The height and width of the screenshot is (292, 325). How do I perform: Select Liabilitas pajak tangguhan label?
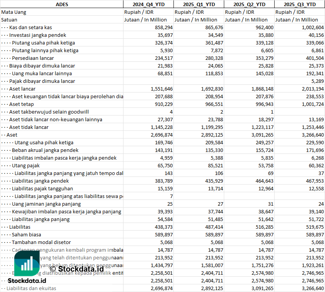pyautogui.click(x=42, y=188)
